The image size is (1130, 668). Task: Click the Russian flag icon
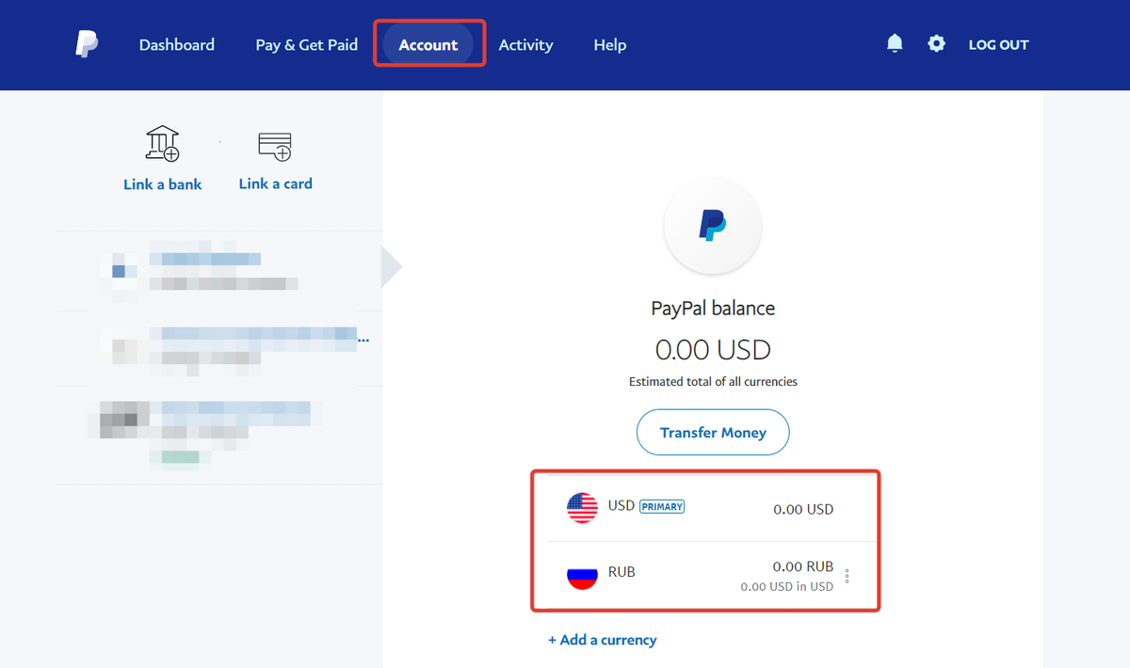point(582,574)
